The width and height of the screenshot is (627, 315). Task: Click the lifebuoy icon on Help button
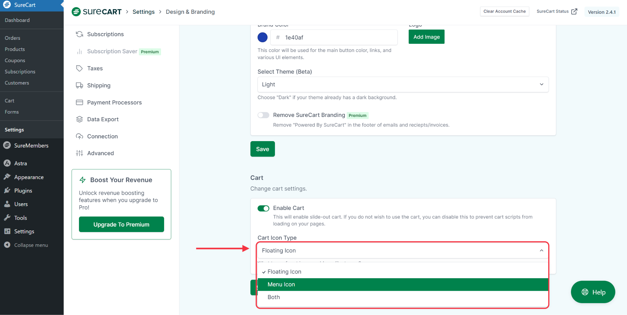coord(585,292)
